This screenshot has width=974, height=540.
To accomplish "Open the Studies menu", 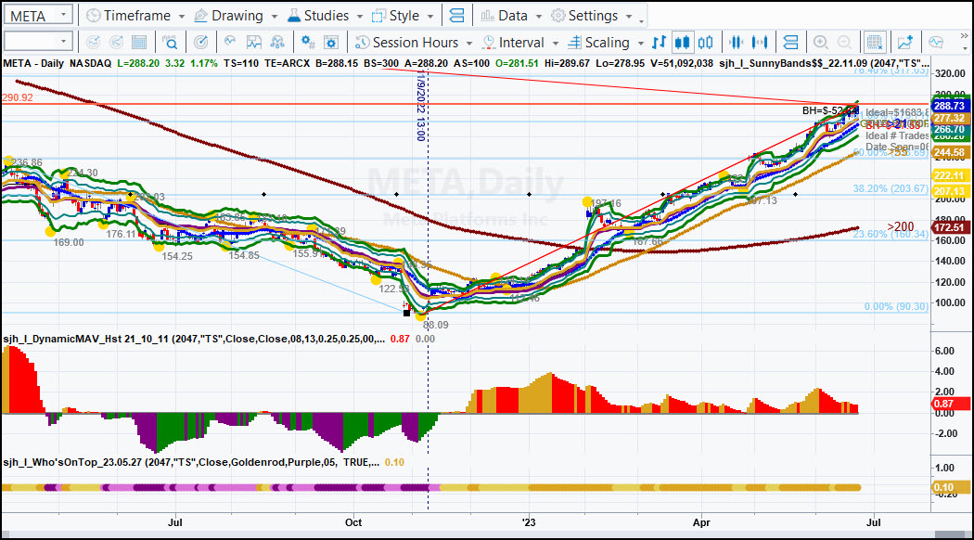I will click(x=325, y=16).
